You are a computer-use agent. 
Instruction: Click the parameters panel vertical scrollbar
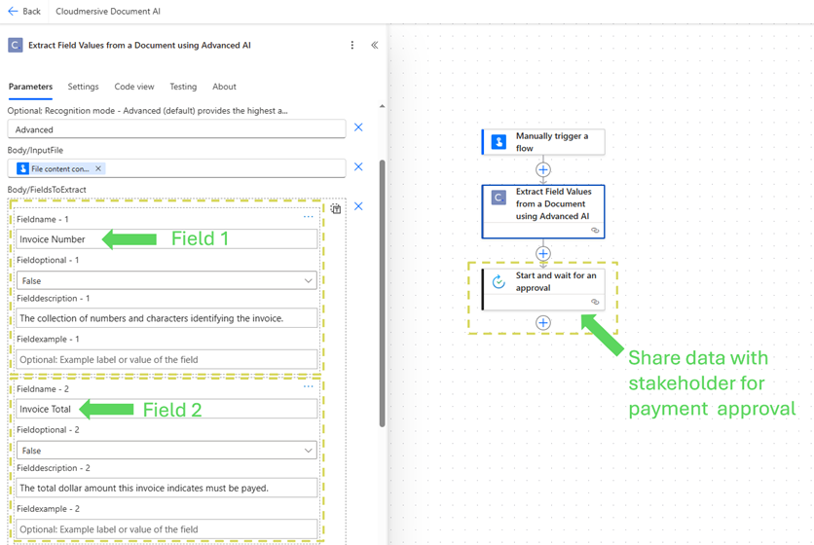(383, 293)
